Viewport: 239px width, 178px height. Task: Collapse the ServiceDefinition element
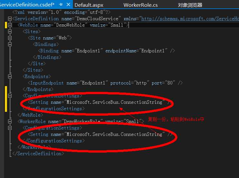[10, 19]
